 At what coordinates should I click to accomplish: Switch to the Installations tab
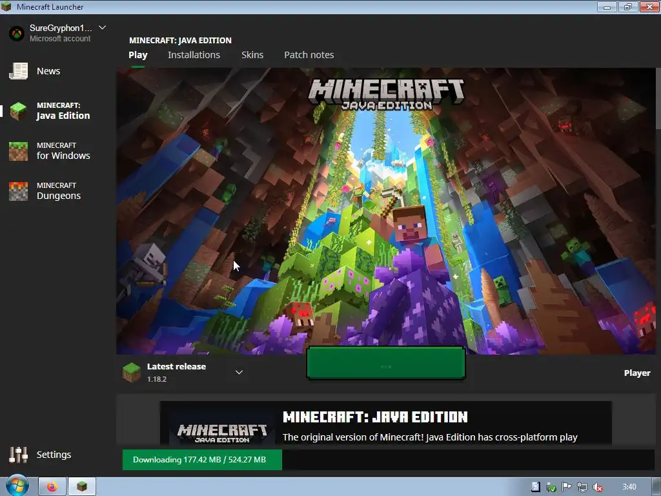click(194, 55)
